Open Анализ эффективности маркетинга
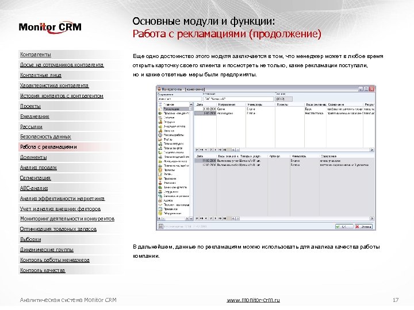 62,199
